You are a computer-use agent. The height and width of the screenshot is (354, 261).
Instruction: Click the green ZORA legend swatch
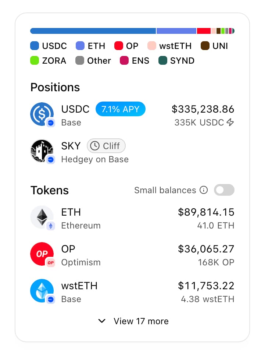coord(35,61)
